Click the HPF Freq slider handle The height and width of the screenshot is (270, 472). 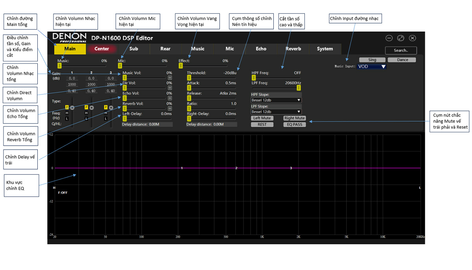(x=254, y=78)
